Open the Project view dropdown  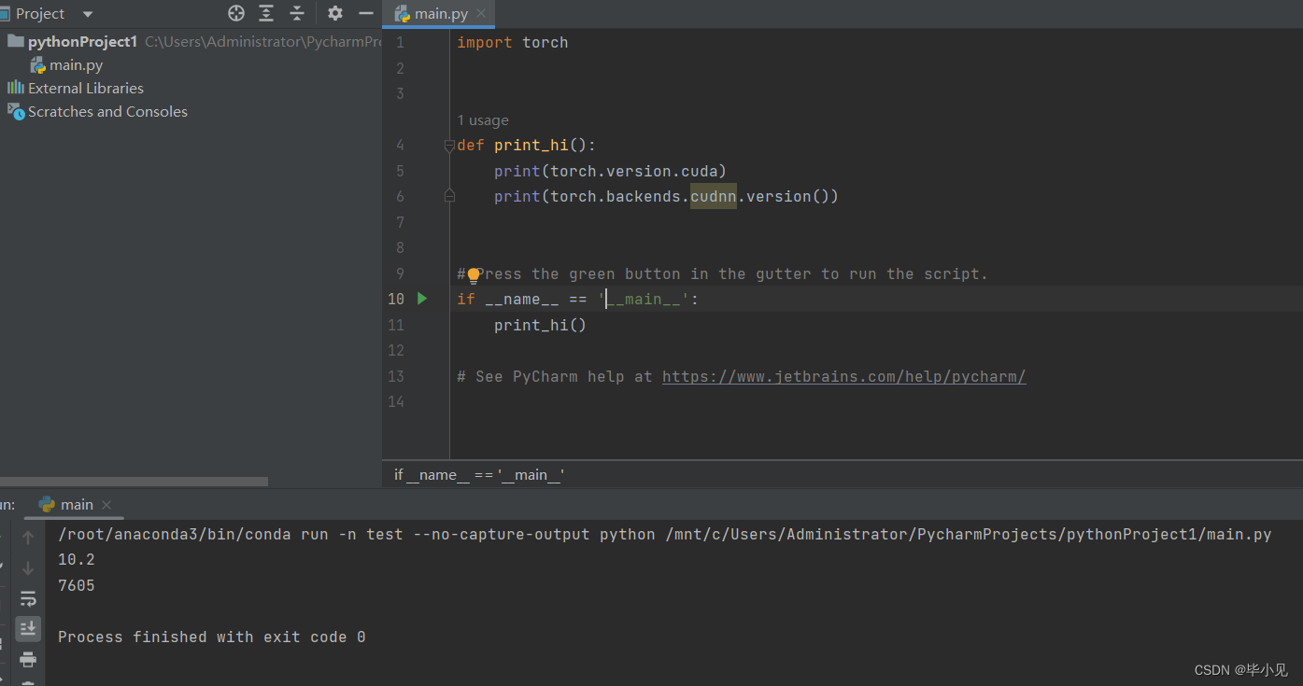tap(86, 13)
